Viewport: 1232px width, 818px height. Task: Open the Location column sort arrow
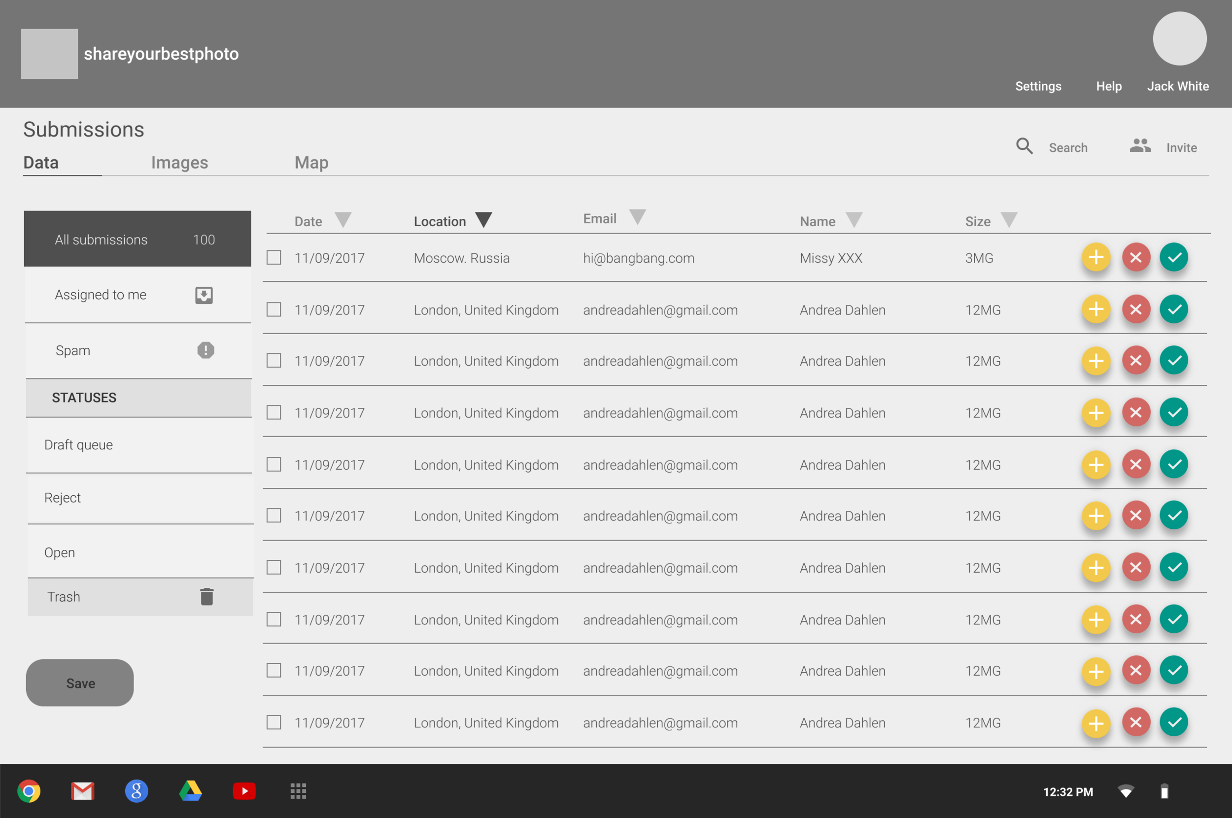(x=483, y=220)
